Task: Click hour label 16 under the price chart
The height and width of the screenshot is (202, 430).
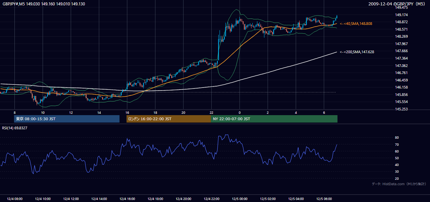Action: [127, 112]
